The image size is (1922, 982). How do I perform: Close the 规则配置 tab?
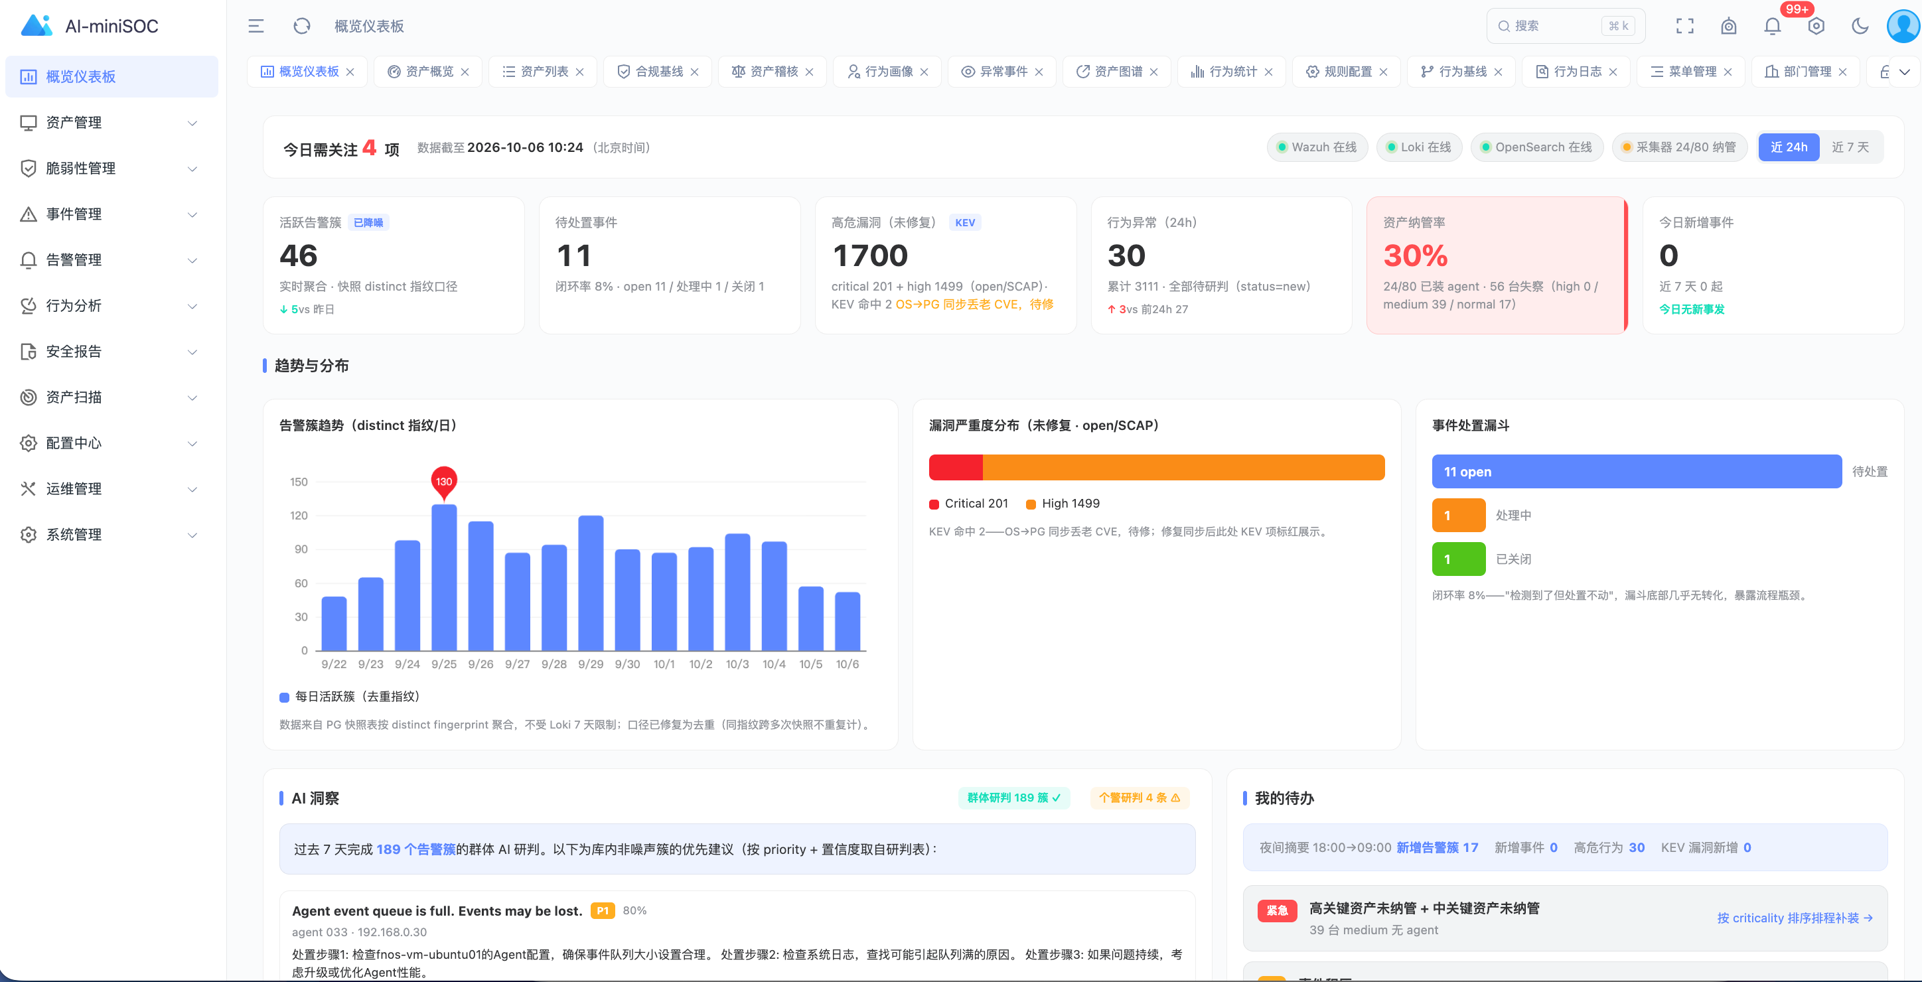[1383, 72]
